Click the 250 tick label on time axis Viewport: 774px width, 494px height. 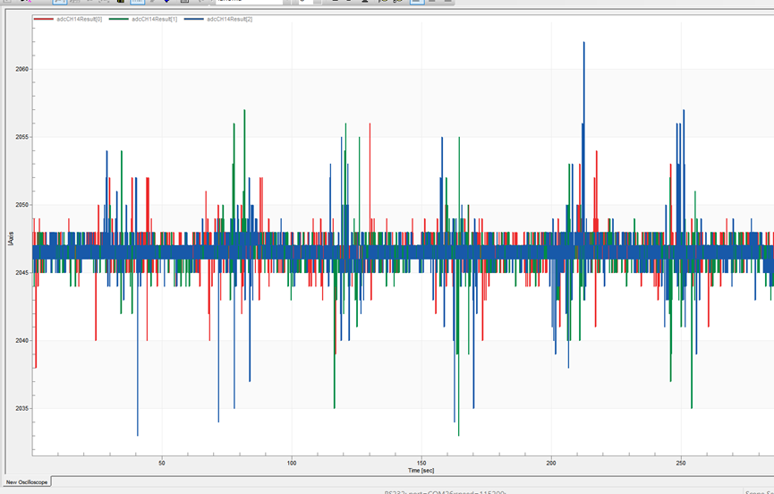[681, 463]
